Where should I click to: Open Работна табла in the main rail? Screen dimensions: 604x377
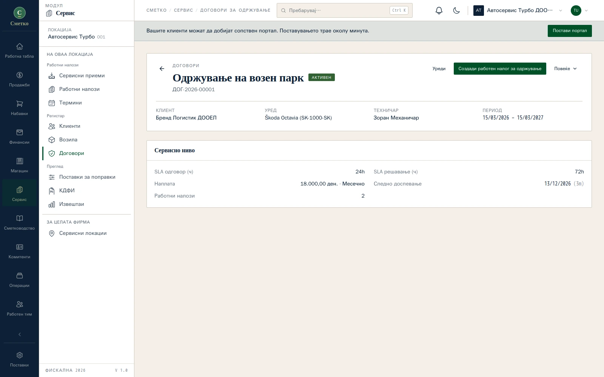click(x=19, y=51)
